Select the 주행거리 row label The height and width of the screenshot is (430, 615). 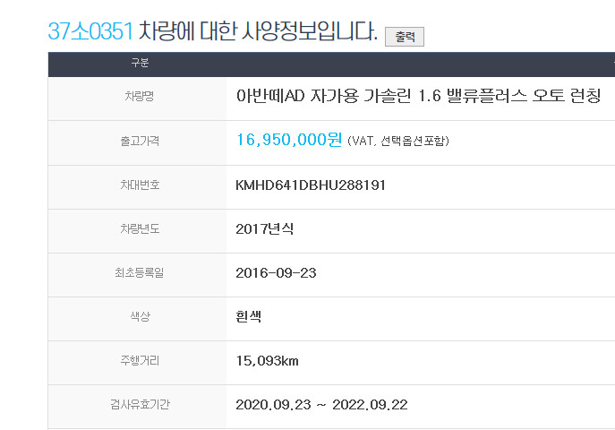tap(140, 360)
